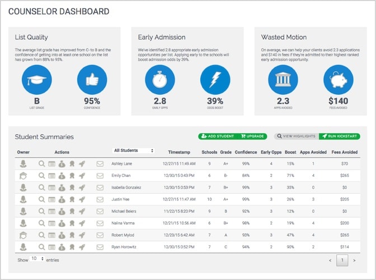Click the piggy bank Fees Avoided icon
This screenshot has width=376, height=280.
[339, 80]
